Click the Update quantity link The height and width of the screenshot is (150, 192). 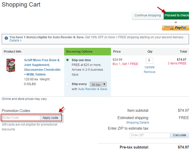click(x=150, y=67)
